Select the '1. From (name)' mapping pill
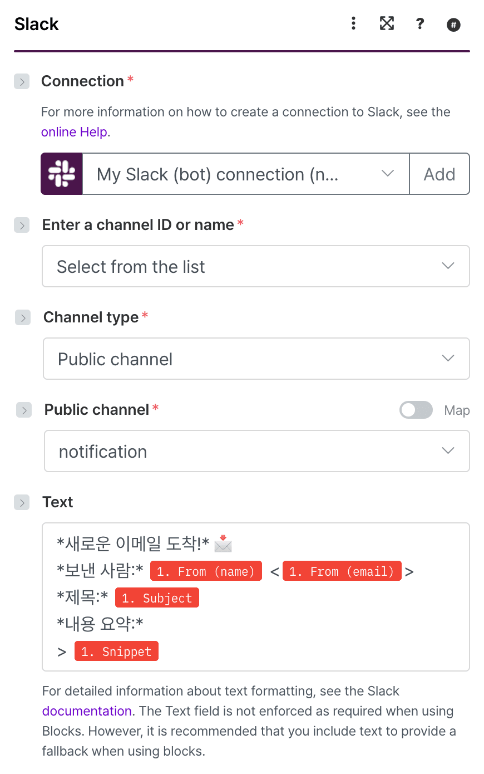The image size is (484, 774). pos(206,571)
